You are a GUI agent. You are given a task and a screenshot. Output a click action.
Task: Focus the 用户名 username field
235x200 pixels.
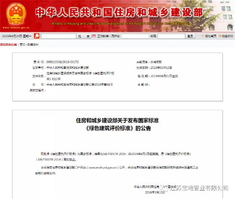click(135, 36)
